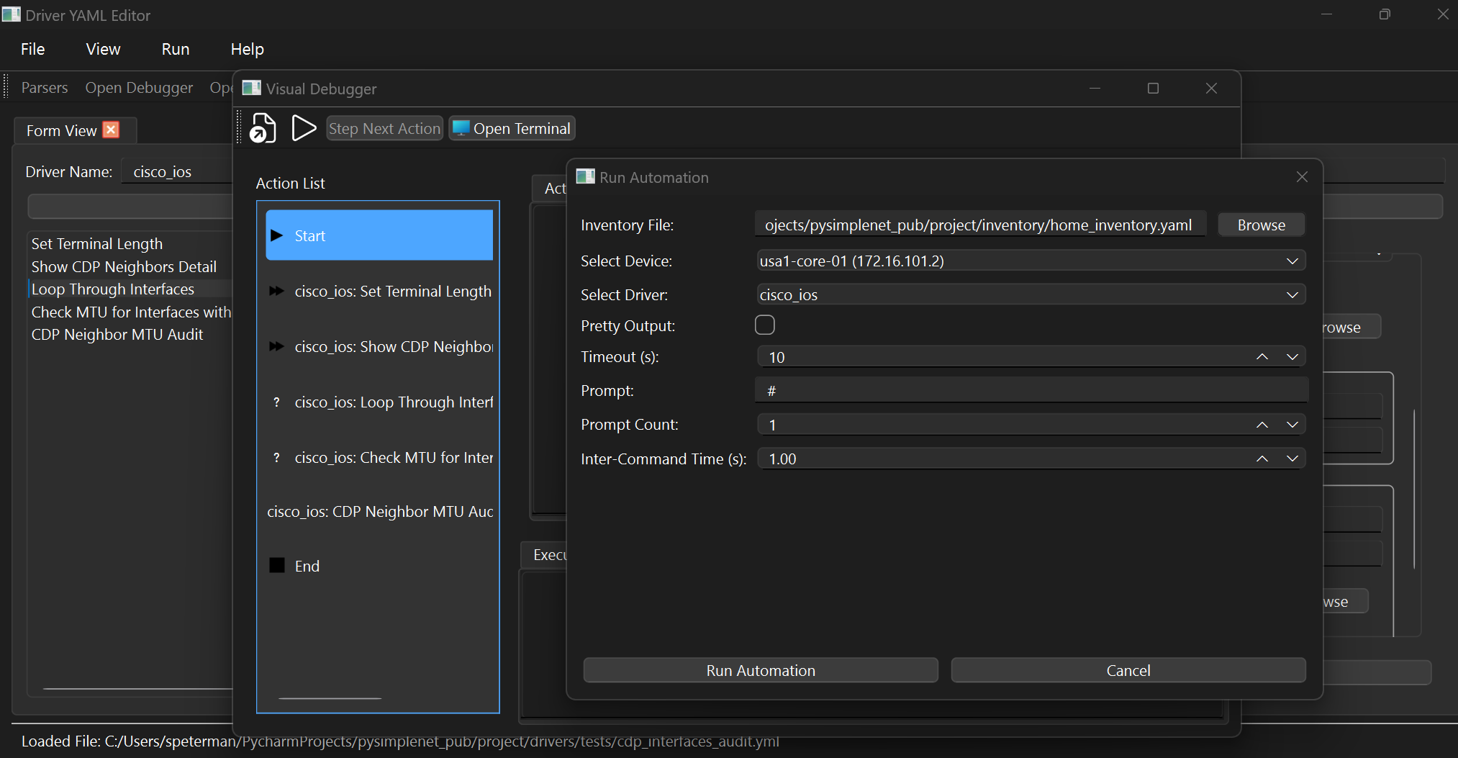Open the Select Driver dropdown

tap(1292, 294)
